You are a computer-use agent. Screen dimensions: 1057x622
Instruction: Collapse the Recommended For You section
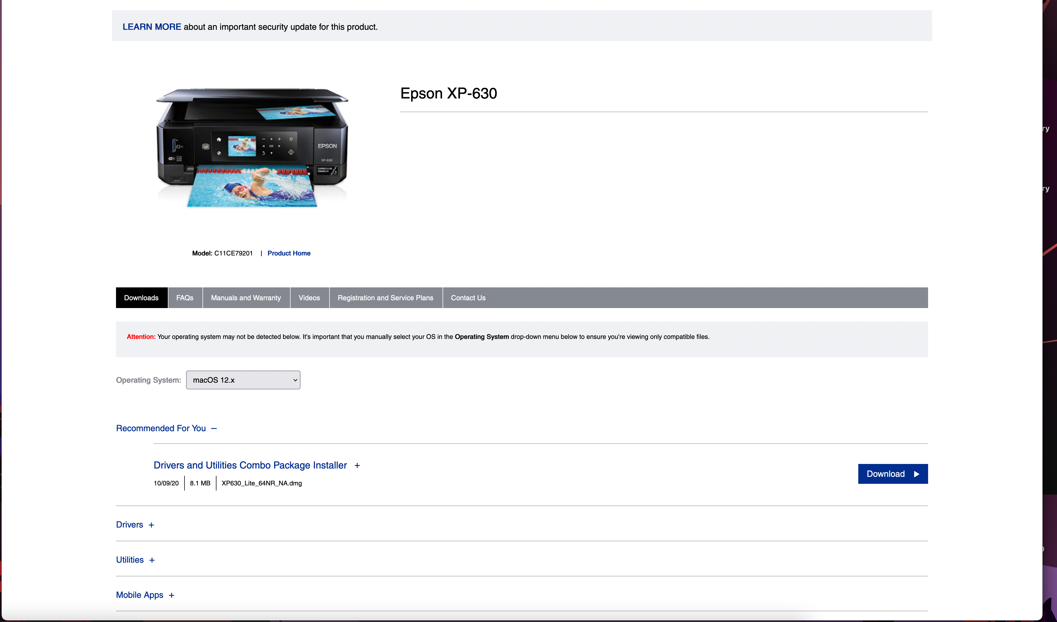pyautogui.click(x=161, y=428)
